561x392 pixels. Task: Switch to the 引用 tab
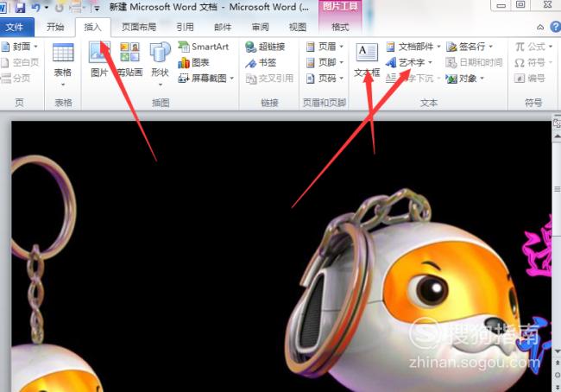[x=185, y=28]
